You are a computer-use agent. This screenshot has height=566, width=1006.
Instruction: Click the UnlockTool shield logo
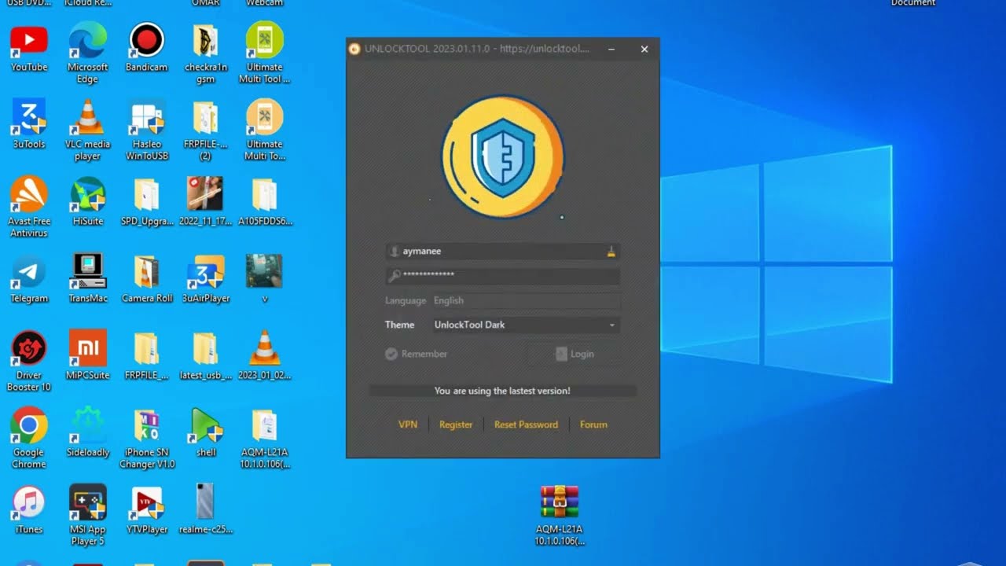pyautogui.click(x=502, y=156)
